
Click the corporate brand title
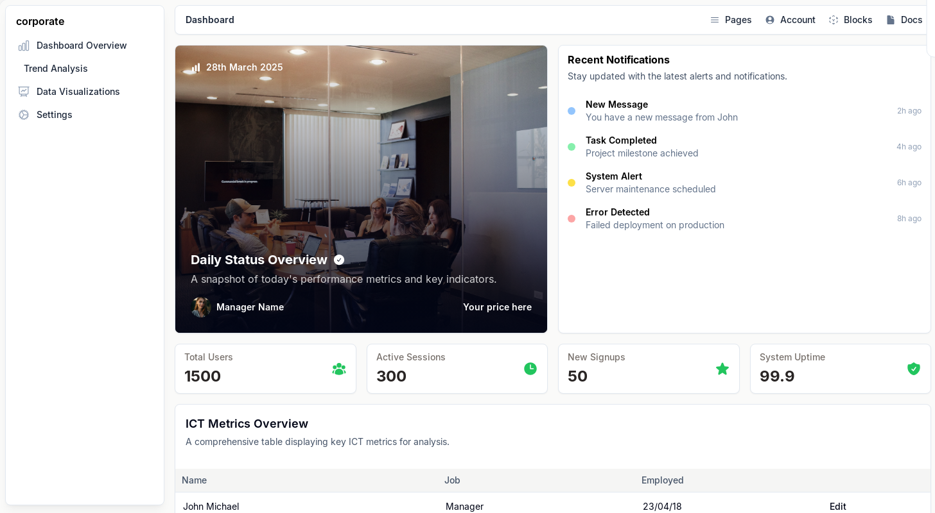coord(40,21)
